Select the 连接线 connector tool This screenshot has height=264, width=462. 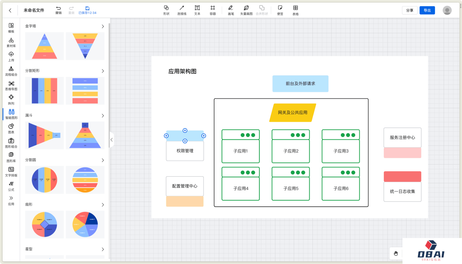182,10
